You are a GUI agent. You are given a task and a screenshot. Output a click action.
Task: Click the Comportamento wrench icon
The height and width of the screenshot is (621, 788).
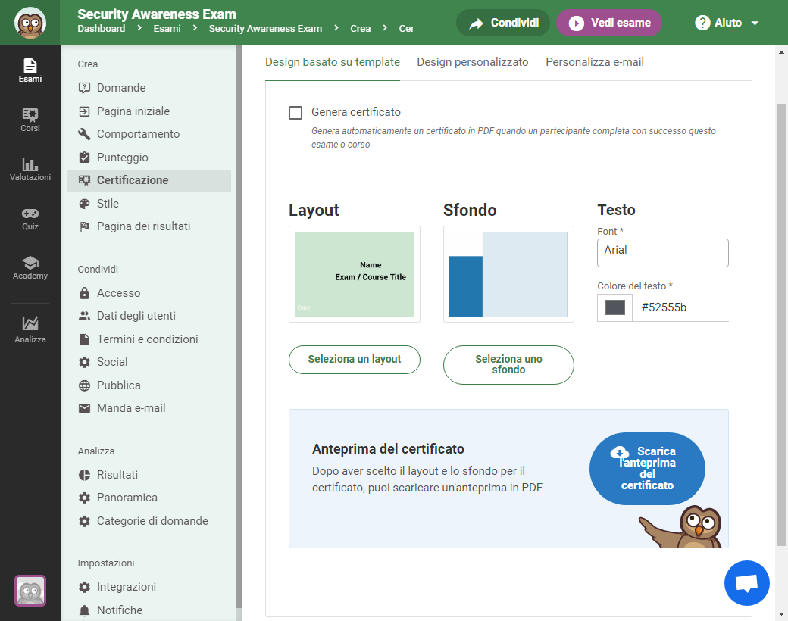click(x=84, y=134)
